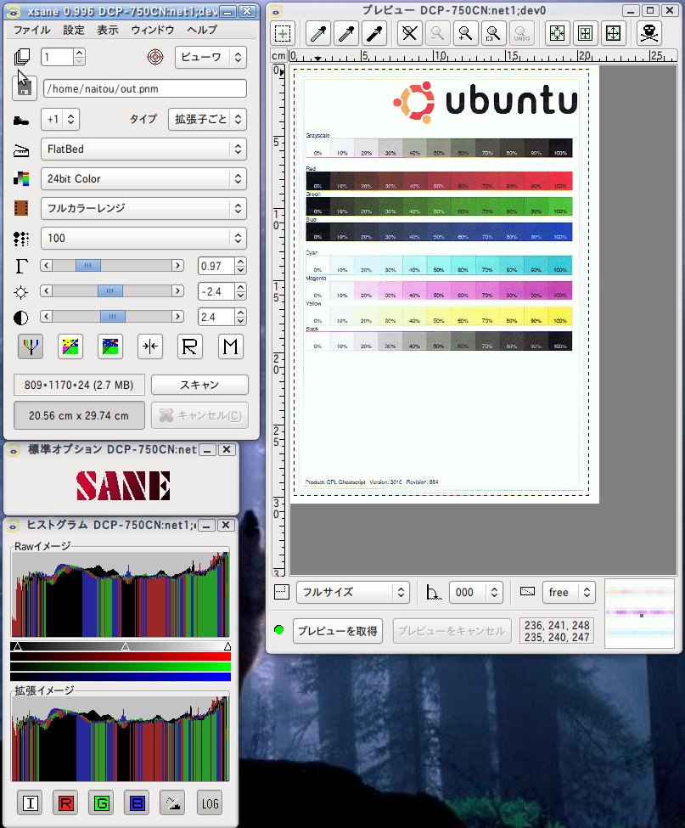Open the 100 resolution dropdown
685x828 pixels.
143,238
